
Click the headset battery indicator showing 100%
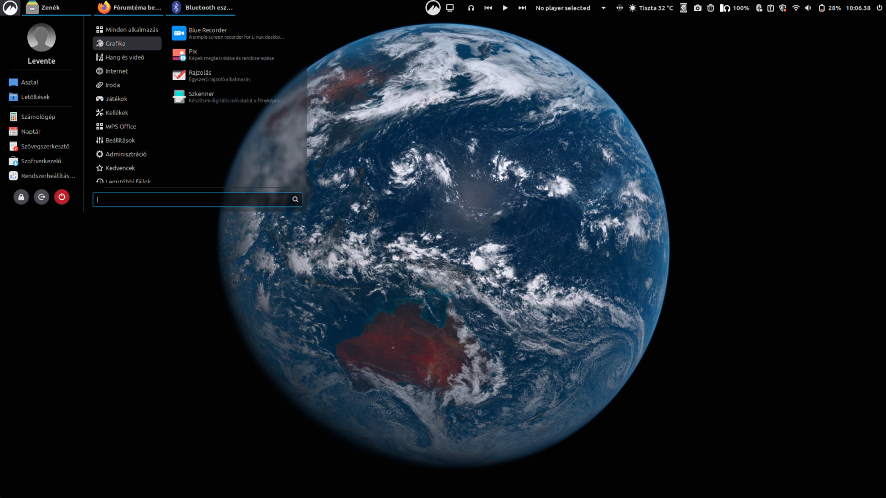coord(734,8)
